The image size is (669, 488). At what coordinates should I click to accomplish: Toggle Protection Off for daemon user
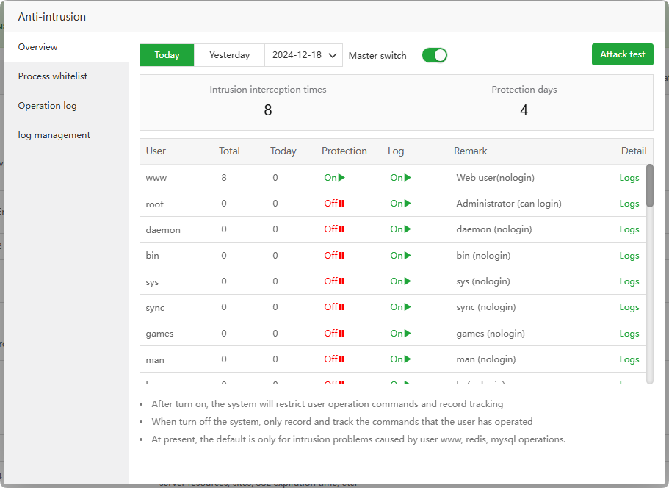click(x=334, y=229)
